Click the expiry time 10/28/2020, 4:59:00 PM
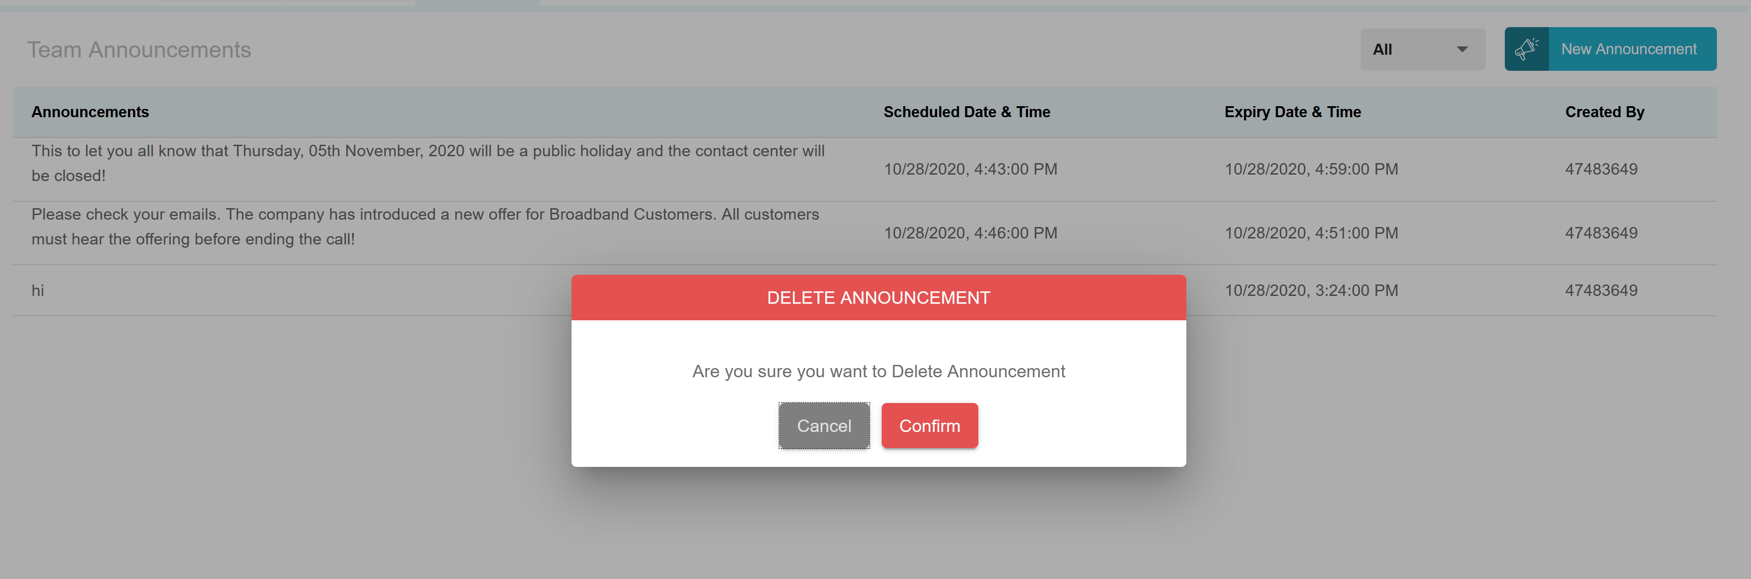 coord(1311,169)
